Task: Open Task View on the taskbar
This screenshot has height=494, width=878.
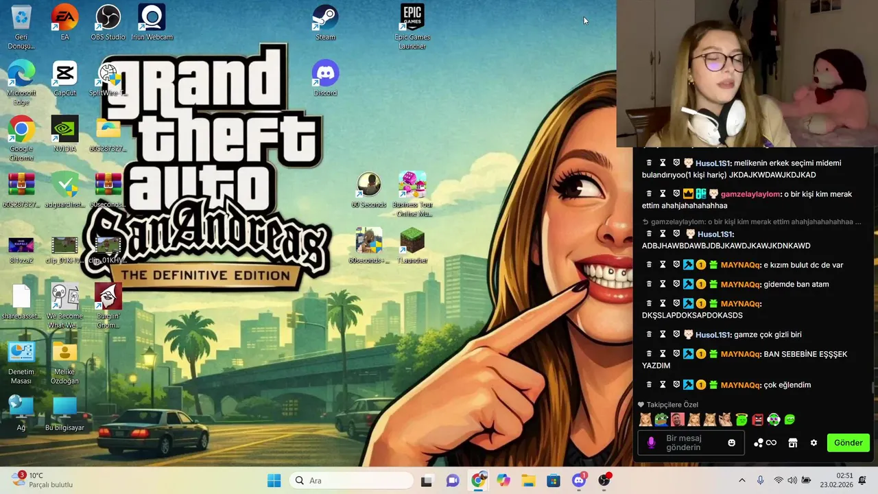Action: [427, 480]
